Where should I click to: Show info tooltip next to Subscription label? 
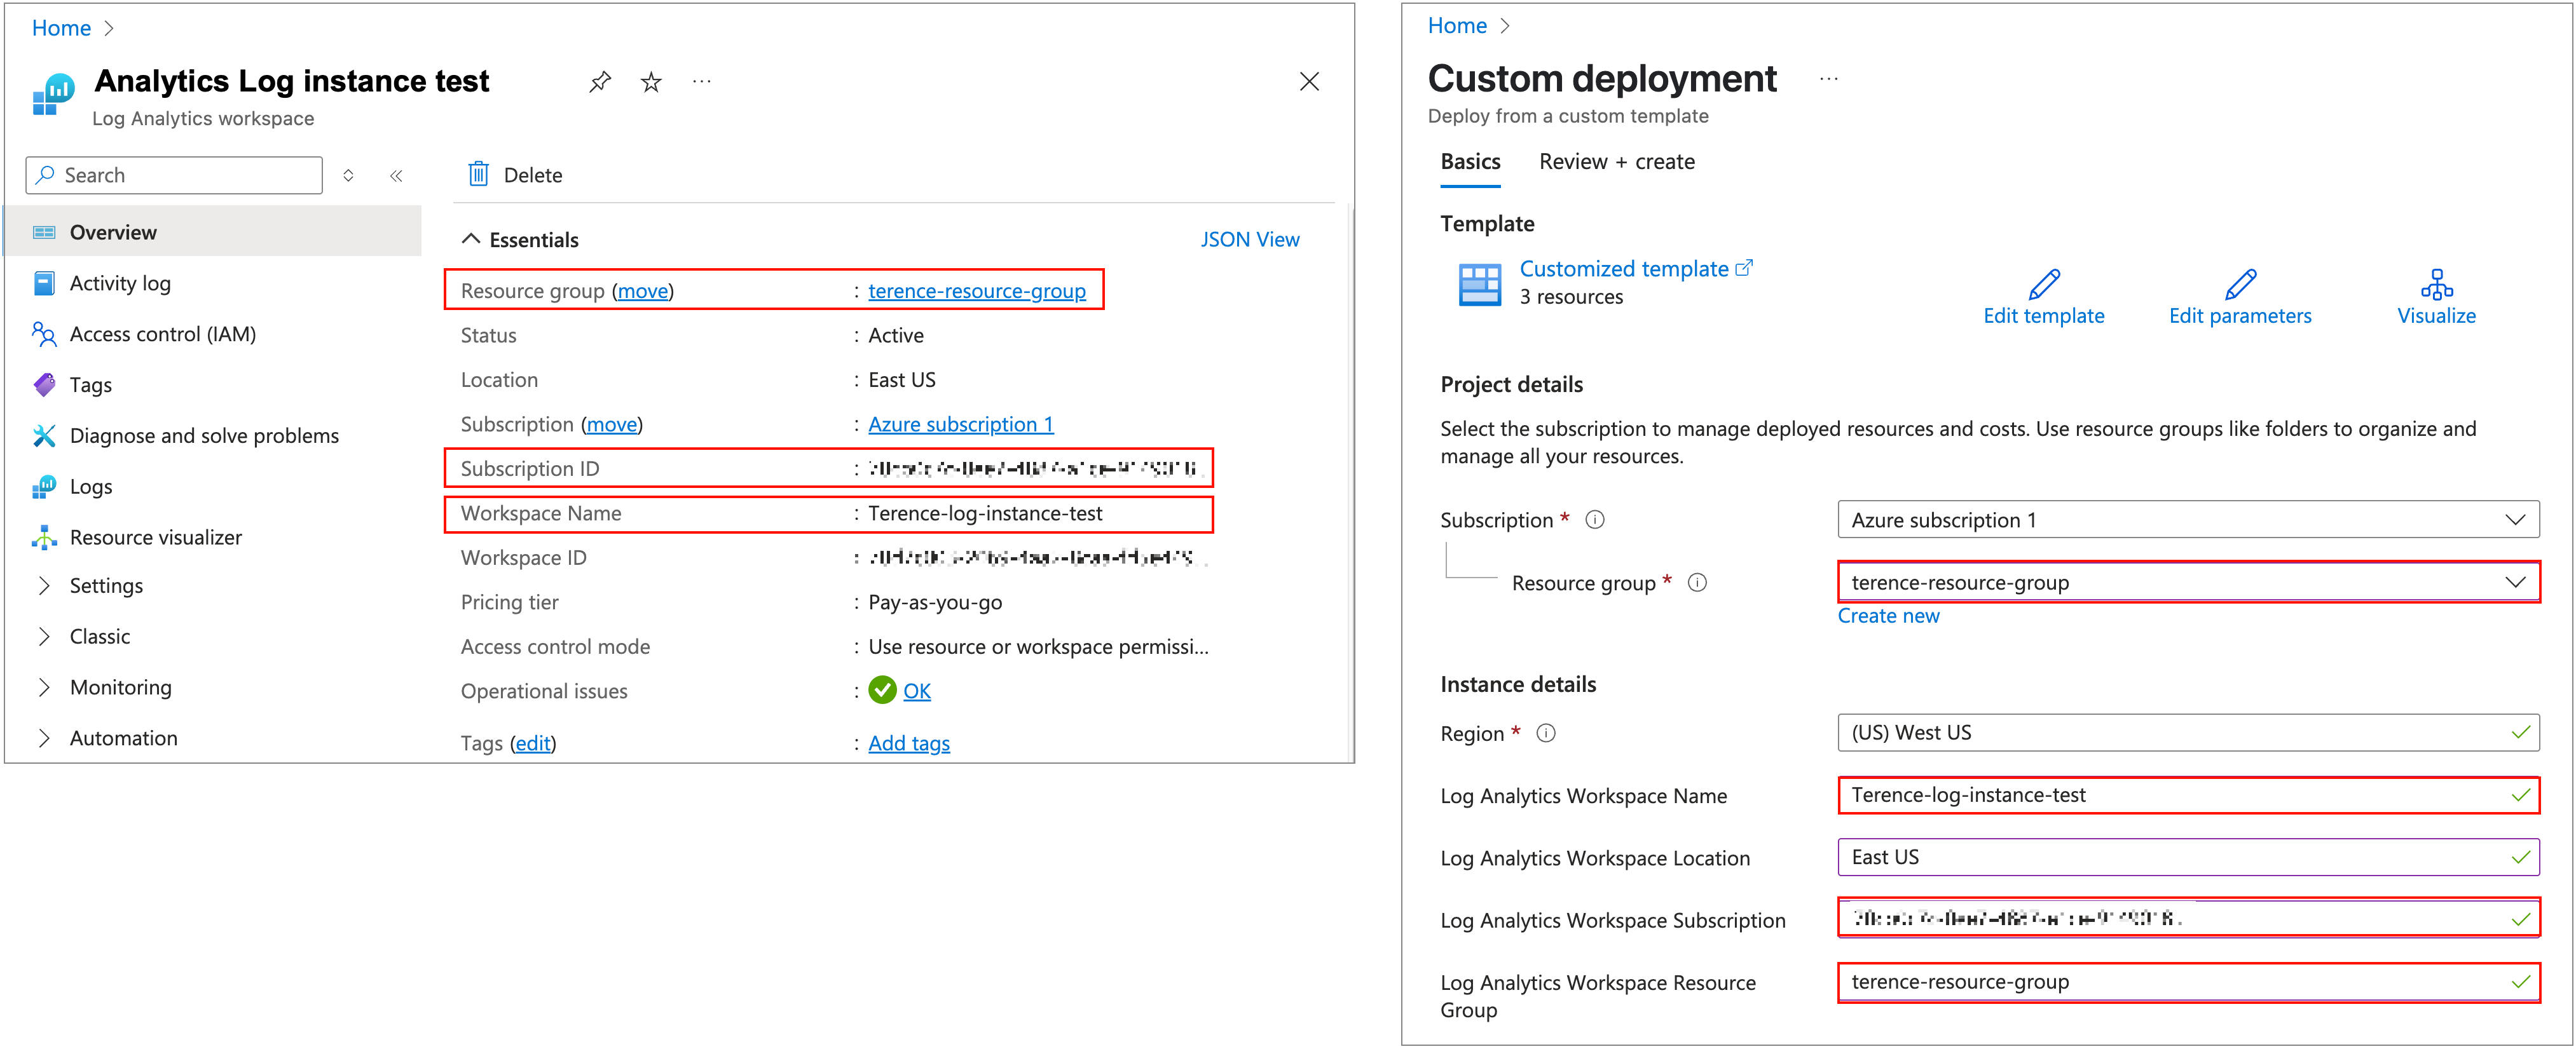tap(1595, 520)
